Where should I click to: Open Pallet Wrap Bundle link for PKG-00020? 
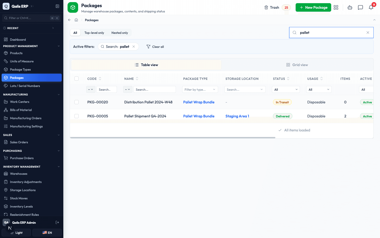click(199, 102)
